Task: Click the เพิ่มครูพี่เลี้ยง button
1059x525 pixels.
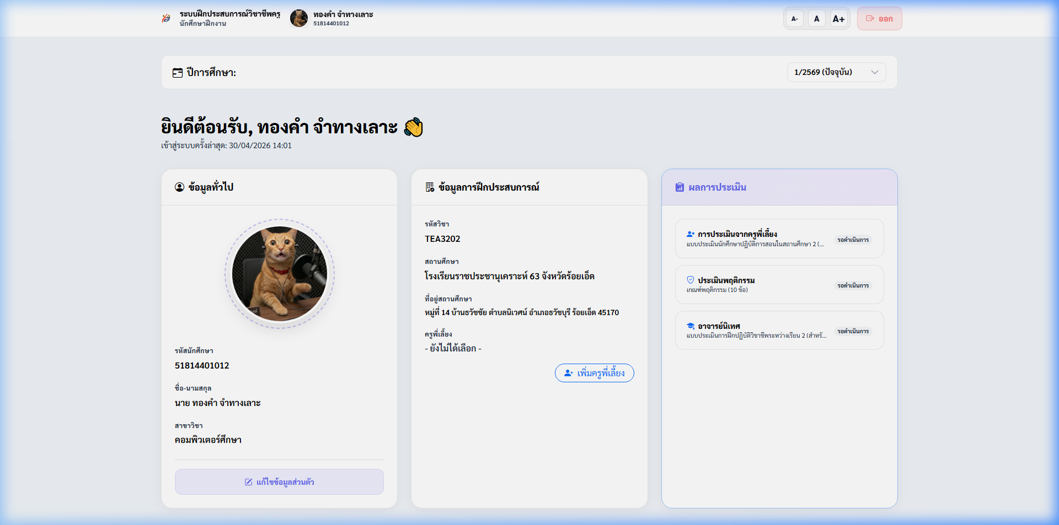Action: (595, 373)
